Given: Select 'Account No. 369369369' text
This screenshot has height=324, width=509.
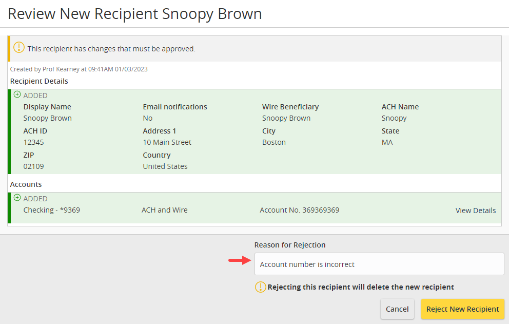Looking at the screenshot, I should click(x=299, y=210).
